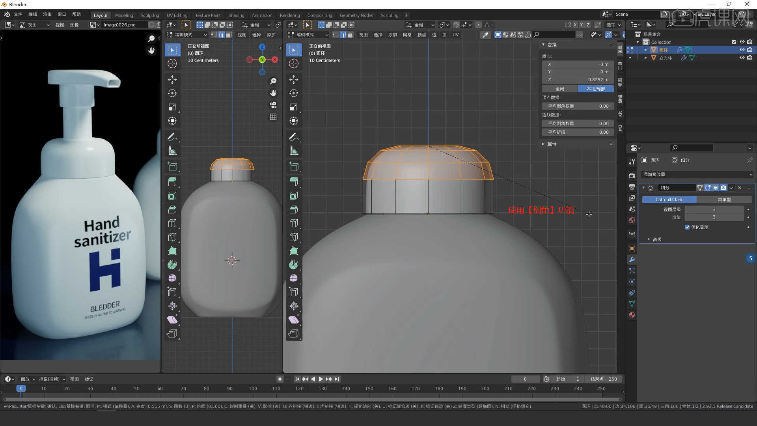Select the Move tool in right viewport

click(x=294, y=80)
